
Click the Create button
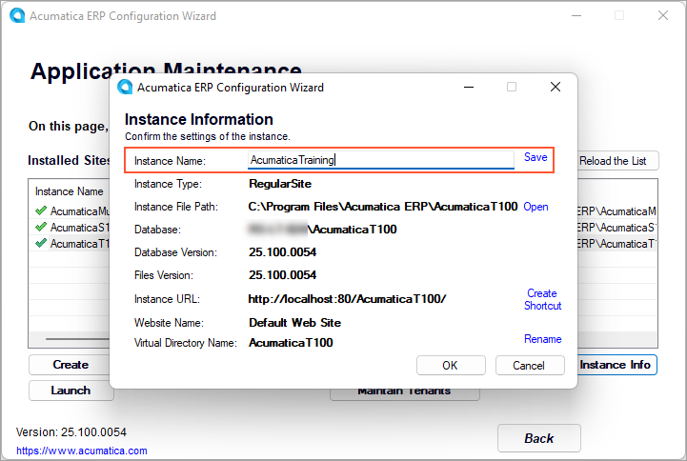[x=70, y=365]
